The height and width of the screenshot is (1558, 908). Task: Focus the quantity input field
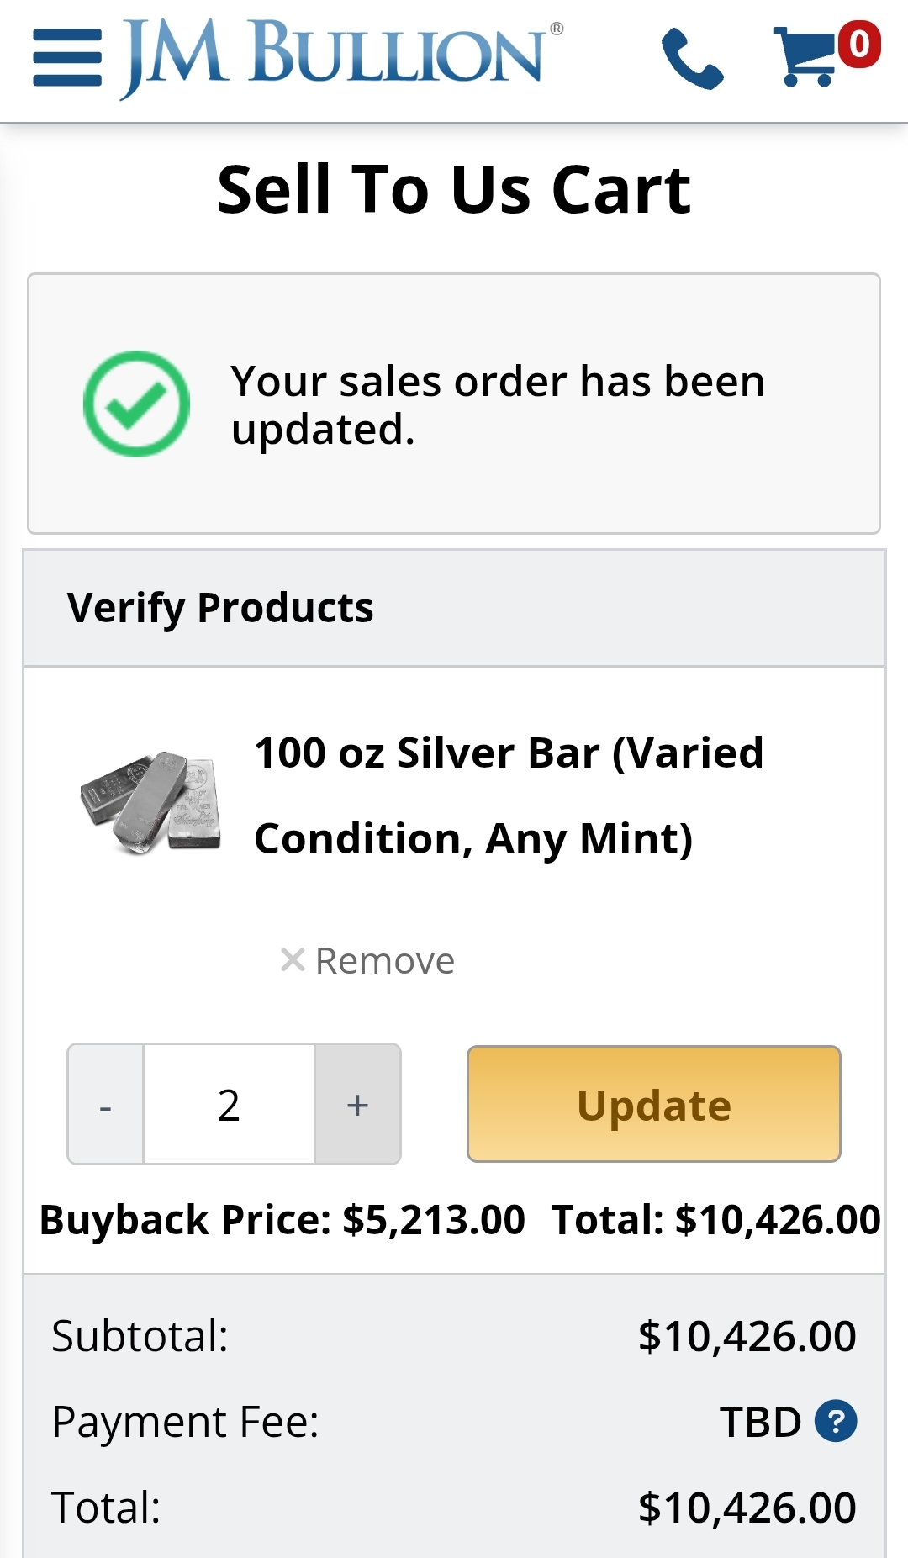point(229,1105)
